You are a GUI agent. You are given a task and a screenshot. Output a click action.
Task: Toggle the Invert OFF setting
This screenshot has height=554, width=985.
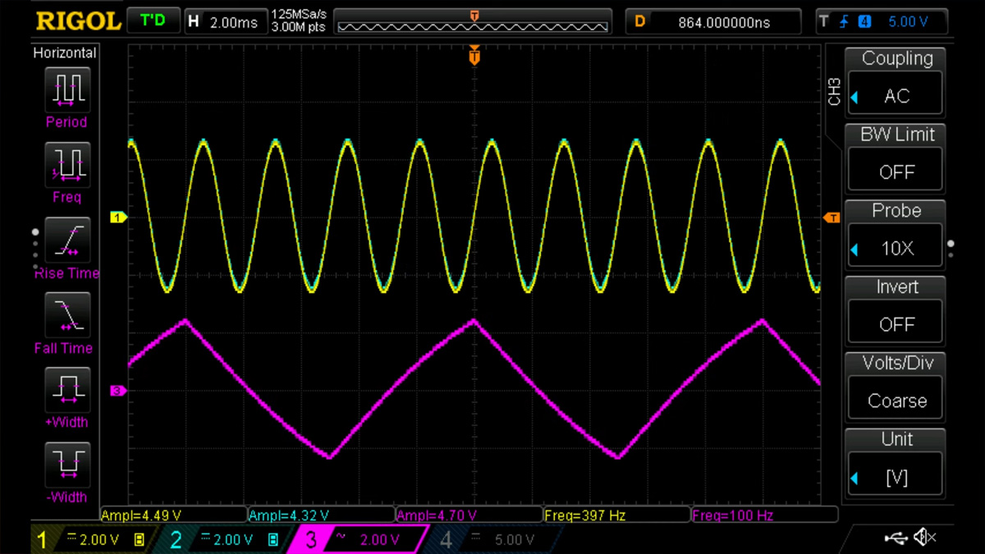tap(896, 324)
